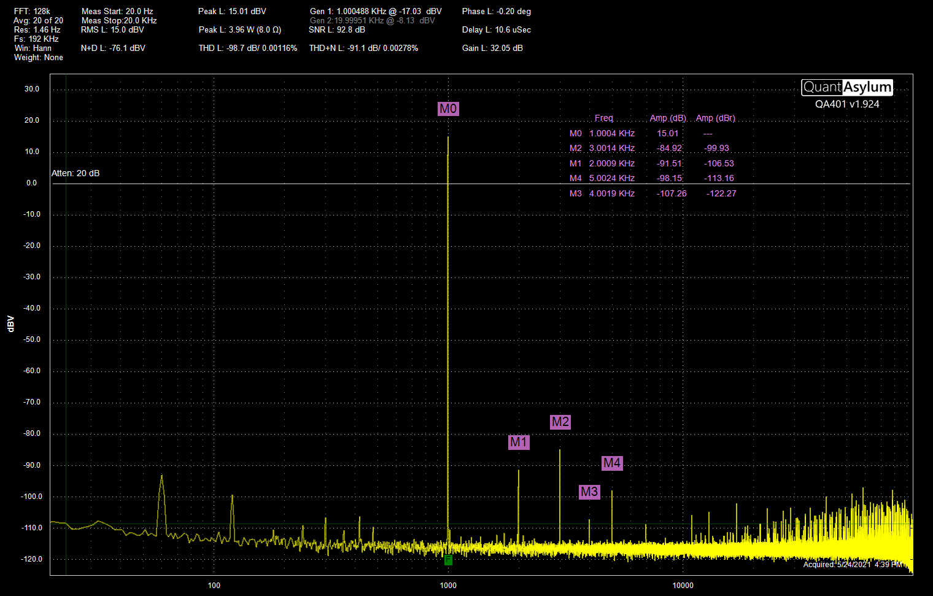Click the 'N+D L: -76.1 dBV' readout

[113, 48]
